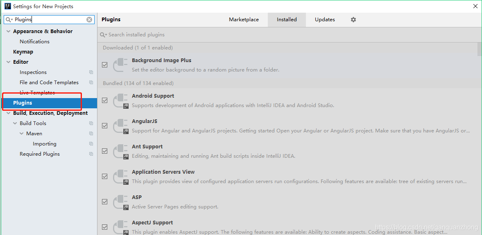Click Android Support plugin icon
Image resolution: width=482 pixels, height=235 pixels.
pyautogui.click(x=120, y=101)
